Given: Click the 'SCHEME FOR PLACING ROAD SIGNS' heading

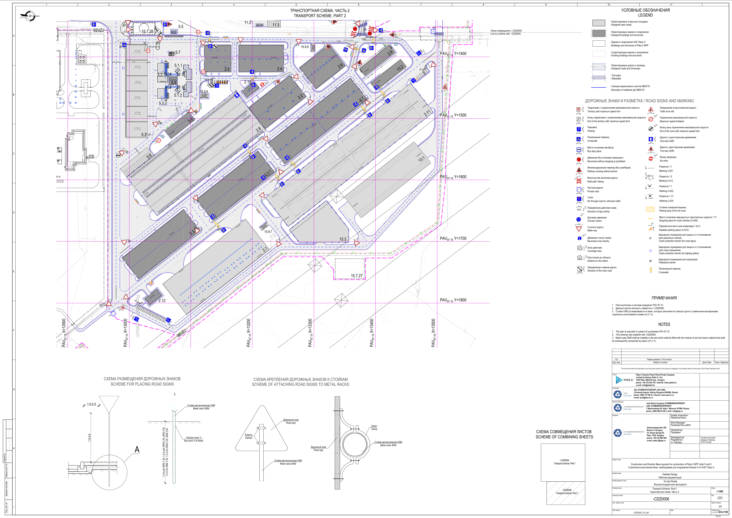Looking at the screenshot, I should pos(142,384).
